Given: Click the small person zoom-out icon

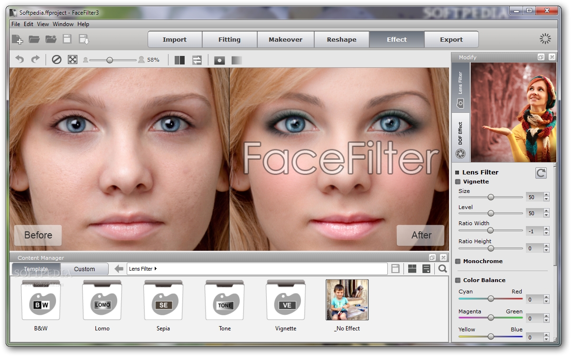Looking at the screenshot, I should [x=85, y=60].
